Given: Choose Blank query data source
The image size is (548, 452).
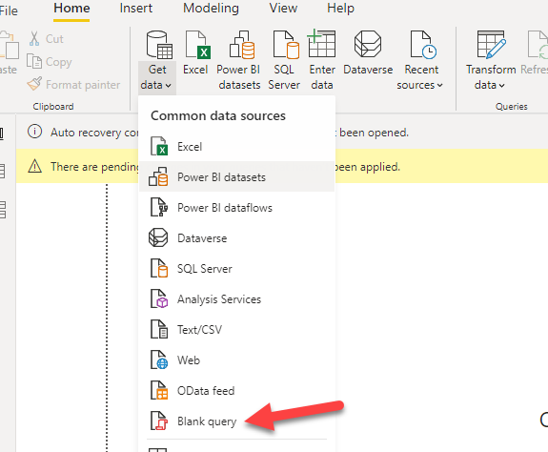Looking at the screenshot, I should (x=236, y=421).
